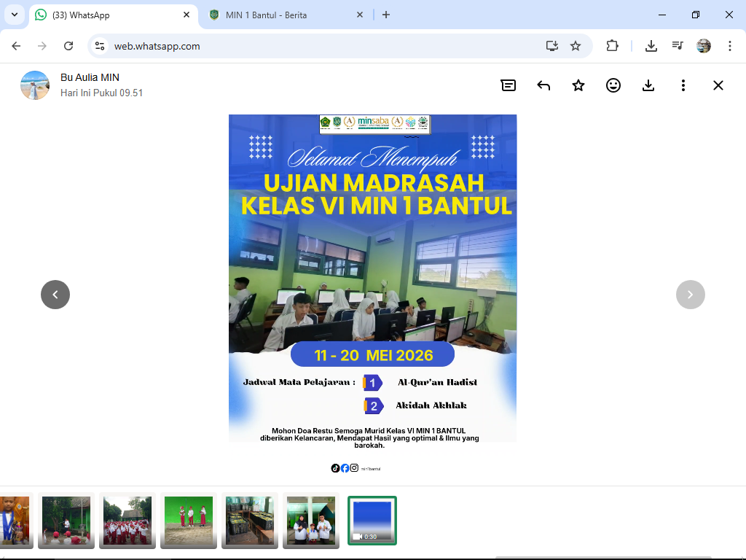Viewport: 746px width, 560px height.
Task: Go back in browser history
Action: [x=16, y=46]
